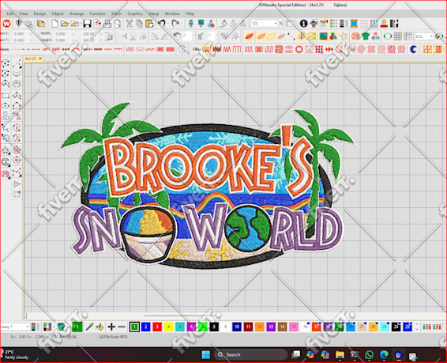
Task: Click the thread spool icon in toolbar
Action: (354, 24)
